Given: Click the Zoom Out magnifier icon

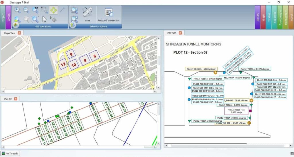Looking at the screenshot, I should point(26,10).
